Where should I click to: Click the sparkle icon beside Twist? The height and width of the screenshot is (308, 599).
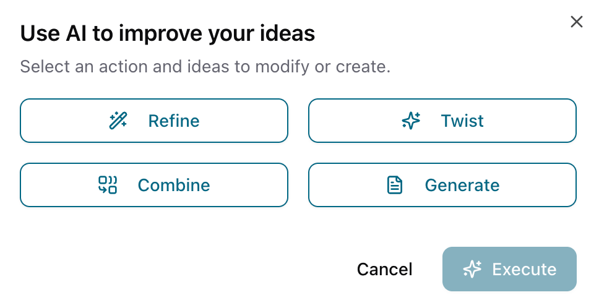point(412,121)
